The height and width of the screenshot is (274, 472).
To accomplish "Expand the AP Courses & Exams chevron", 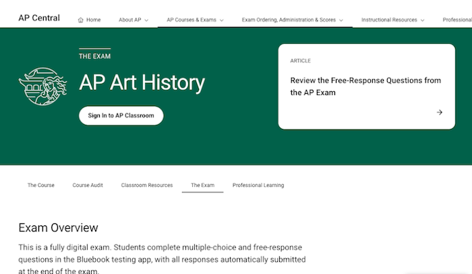I will click(x=222, y=20).
